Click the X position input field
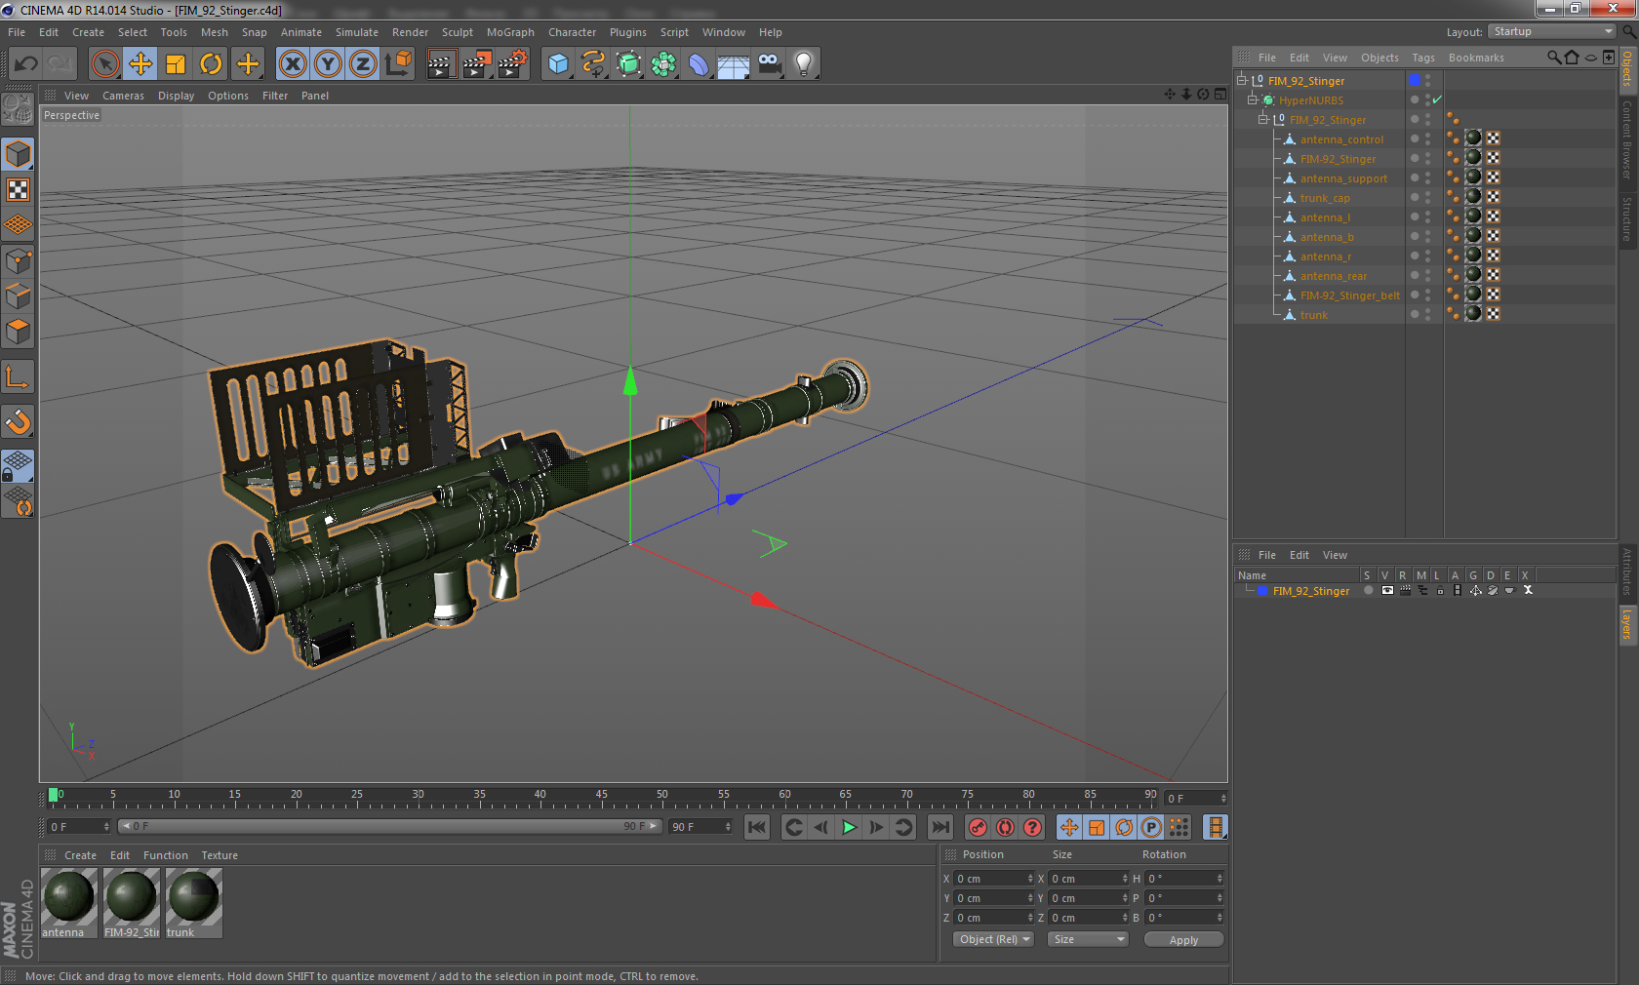 (993, 879)
